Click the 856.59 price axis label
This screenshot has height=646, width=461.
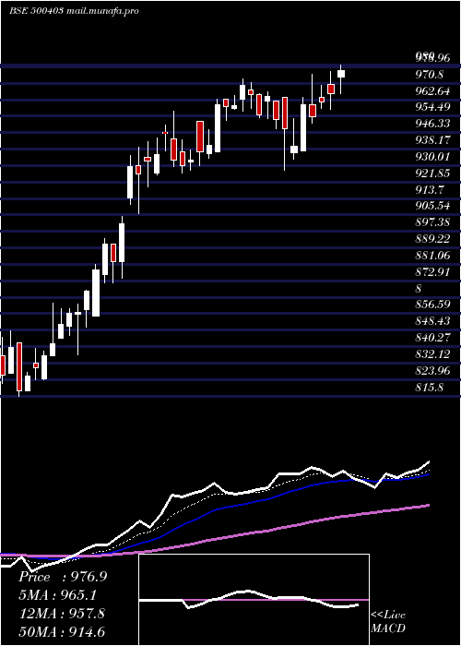coord(432,305)
